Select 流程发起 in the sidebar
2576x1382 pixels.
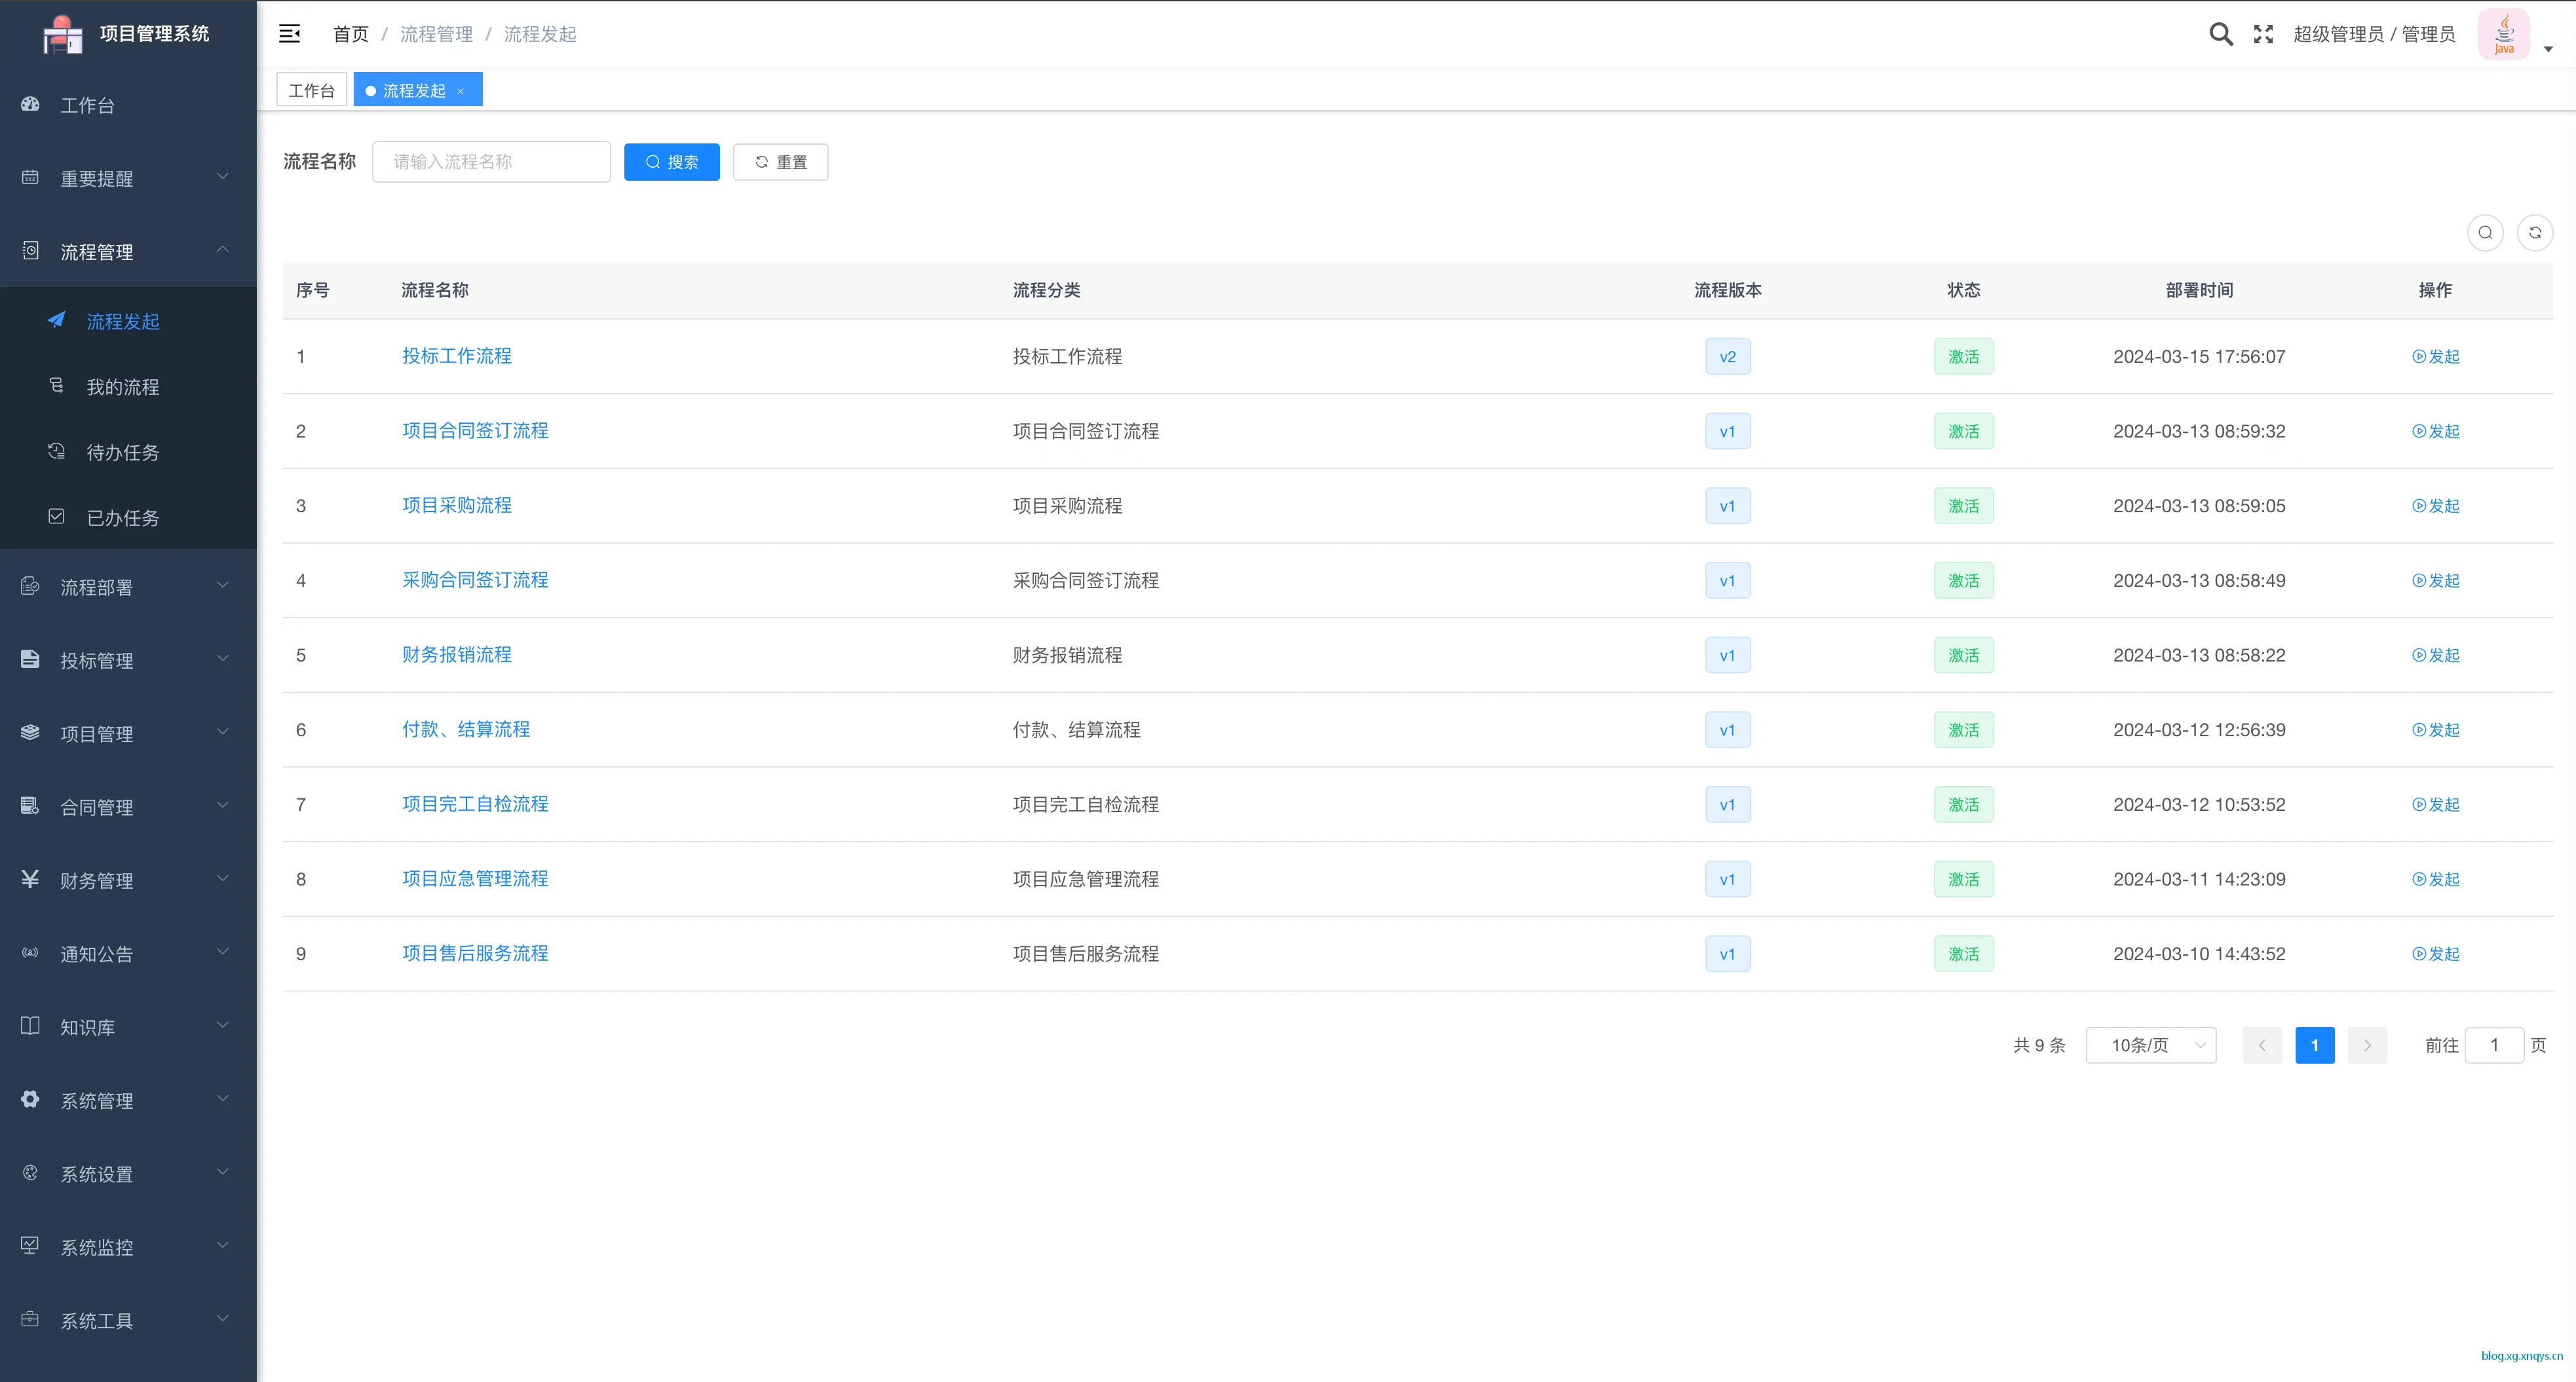[x=123, y=321]
